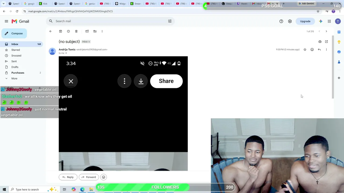
Task: Open Google Calendar side panel
Action: (339, 32)
